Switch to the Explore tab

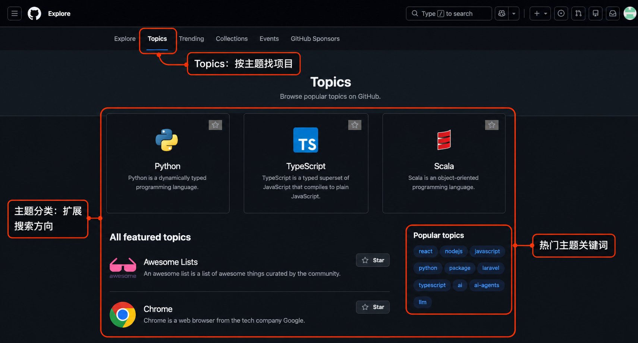(x=125, y=39)
